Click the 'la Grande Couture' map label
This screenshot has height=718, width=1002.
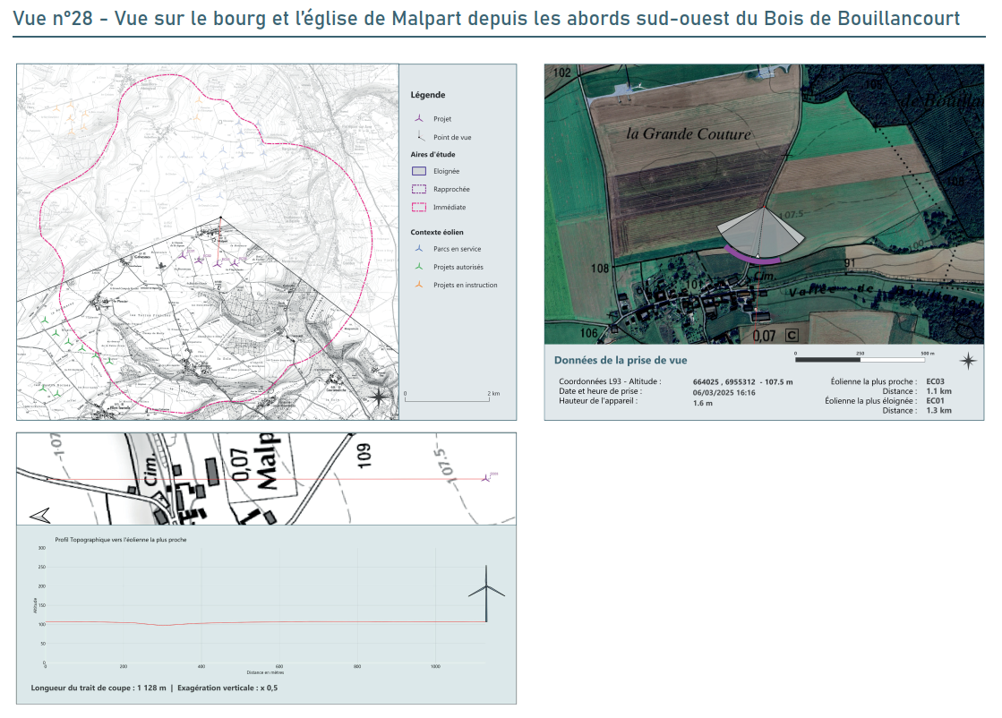(x=688, y=133)
